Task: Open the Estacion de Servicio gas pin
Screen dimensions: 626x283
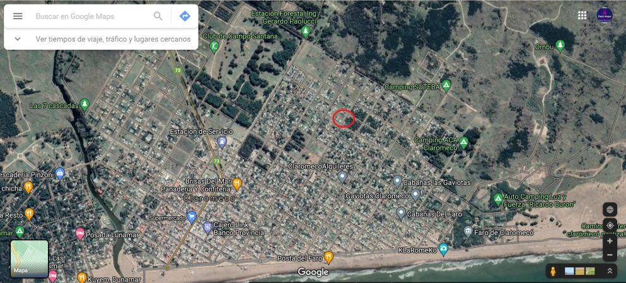Action: pyautogui.click(x=221, y=141)
